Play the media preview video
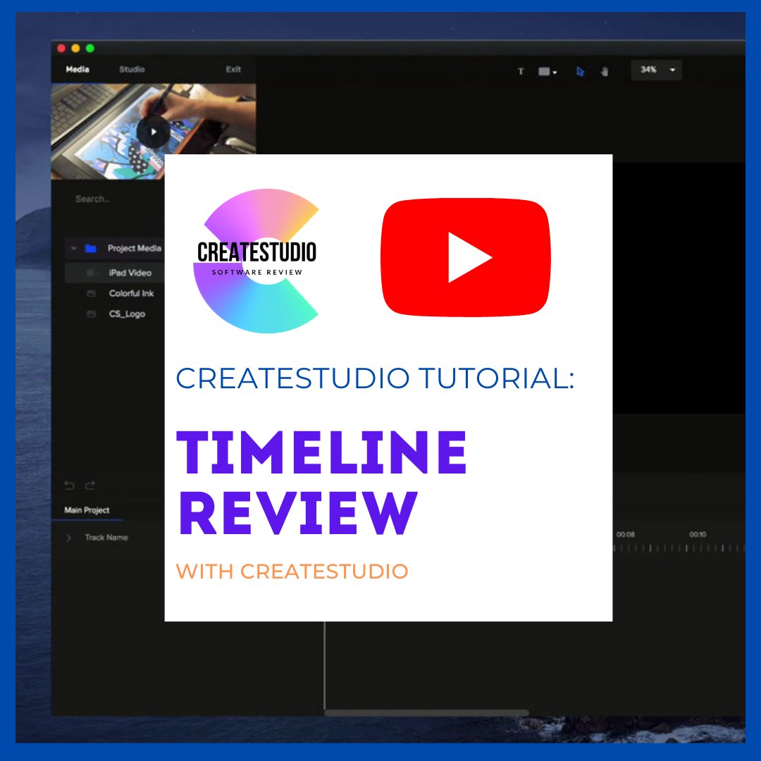 pos(154,132)
